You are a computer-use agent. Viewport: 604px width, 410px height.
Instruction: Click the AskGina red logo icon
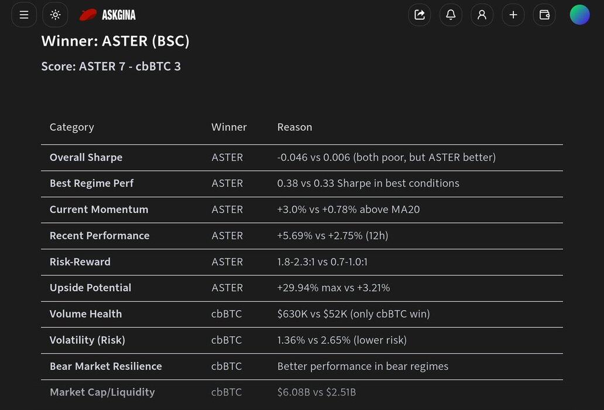click(88, 15)
